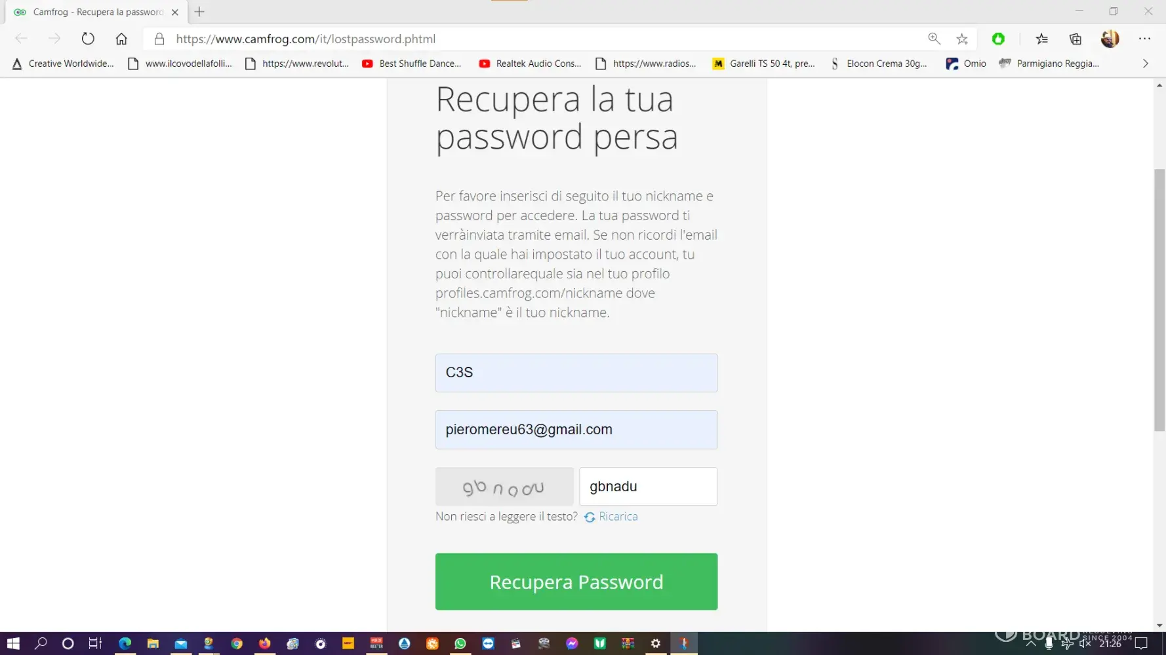Open the Elocon Crema 30g bookmark
Viewport: 1166px width, 655px height.
pos(879,64)
